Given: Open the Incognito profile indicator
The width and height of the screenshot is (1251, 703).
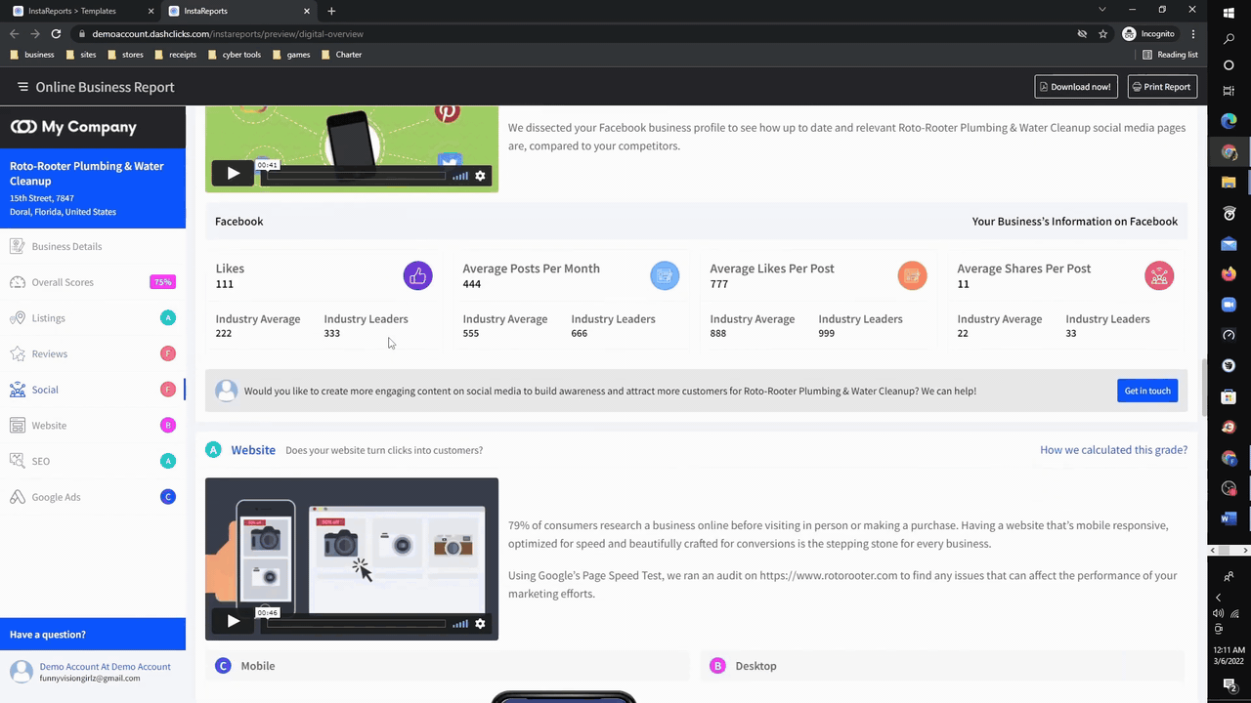Looking at the screenshot, I should 1149,33.
